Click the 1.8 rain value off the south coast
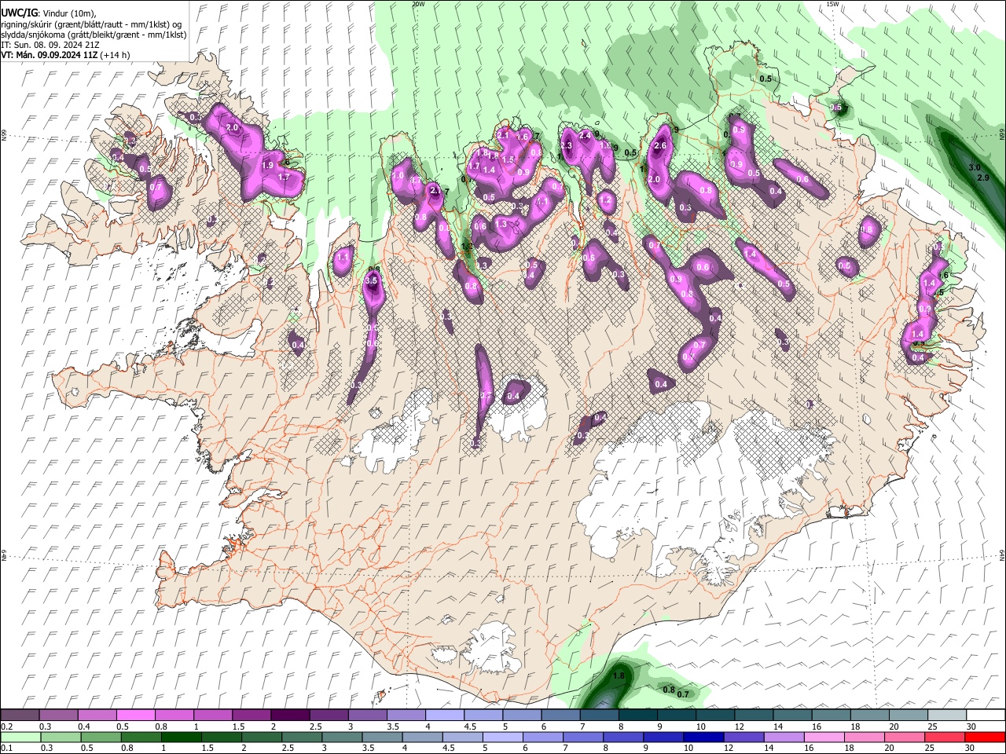Screen dimensions: 1006x754 click(x=619, y=675)
